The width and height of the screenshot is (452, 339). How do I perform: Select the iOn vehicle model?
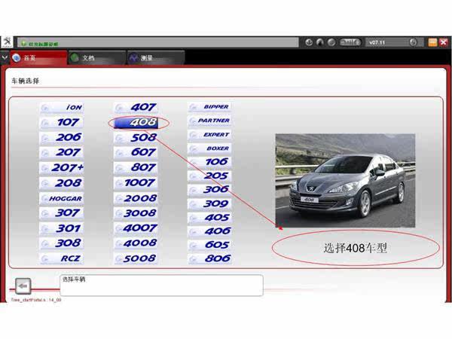pos(62,108)
